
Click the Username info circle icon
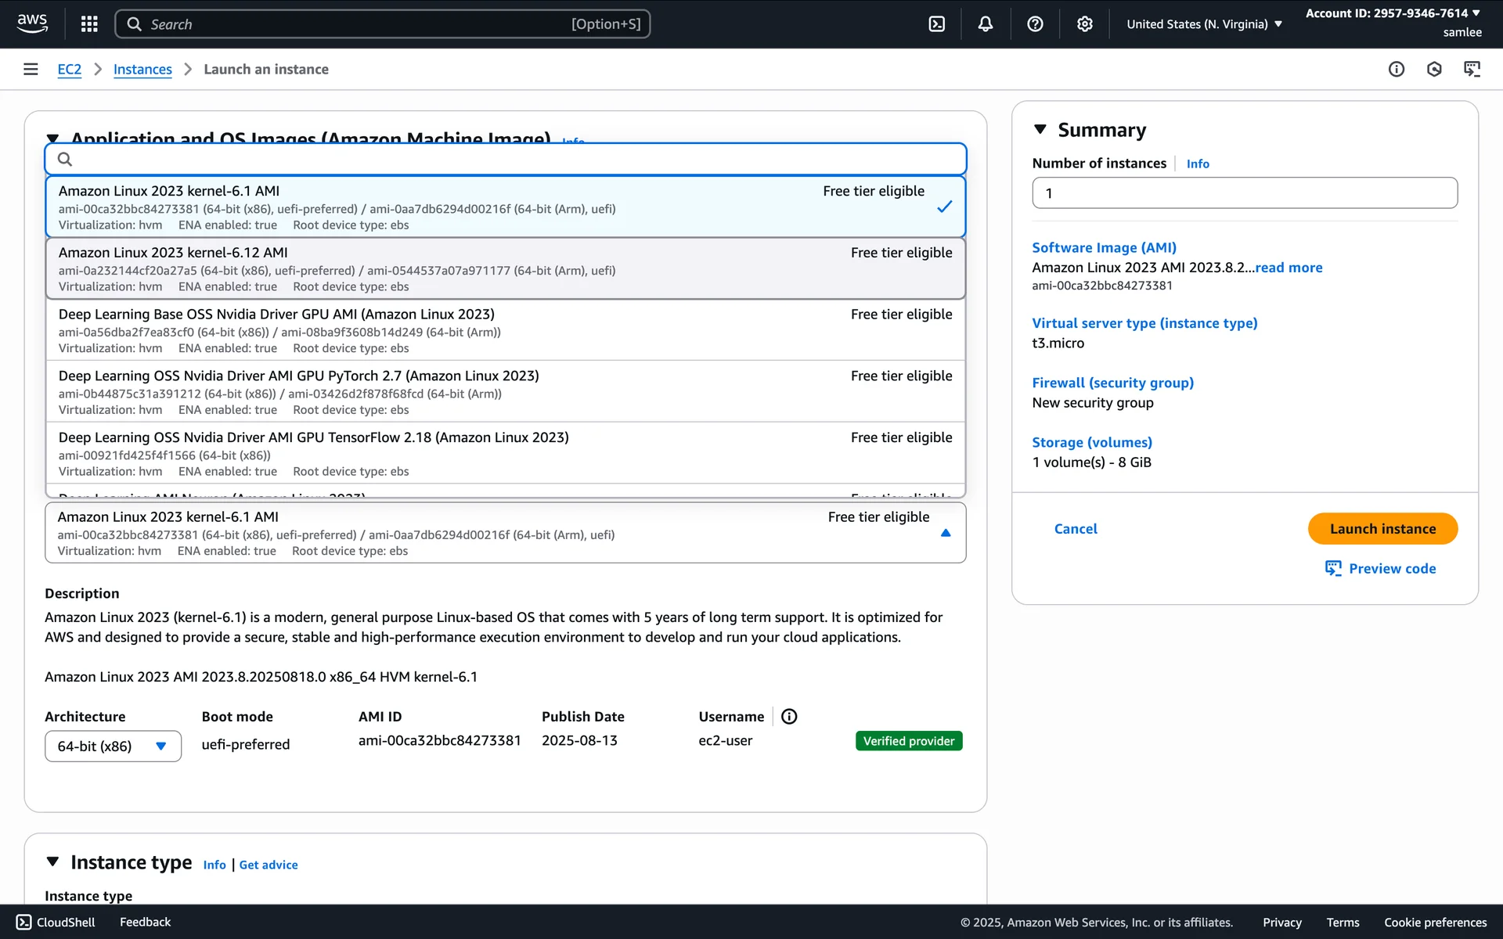click(x=789, y=716)
